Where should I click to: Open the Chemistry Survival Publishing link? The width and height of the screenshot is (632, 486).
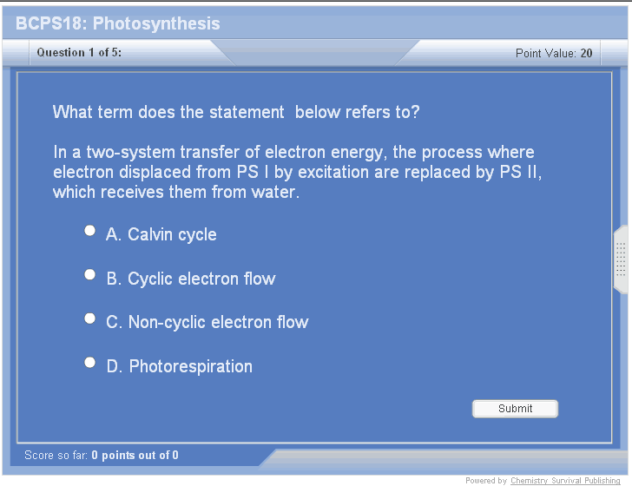pos(565,481)
